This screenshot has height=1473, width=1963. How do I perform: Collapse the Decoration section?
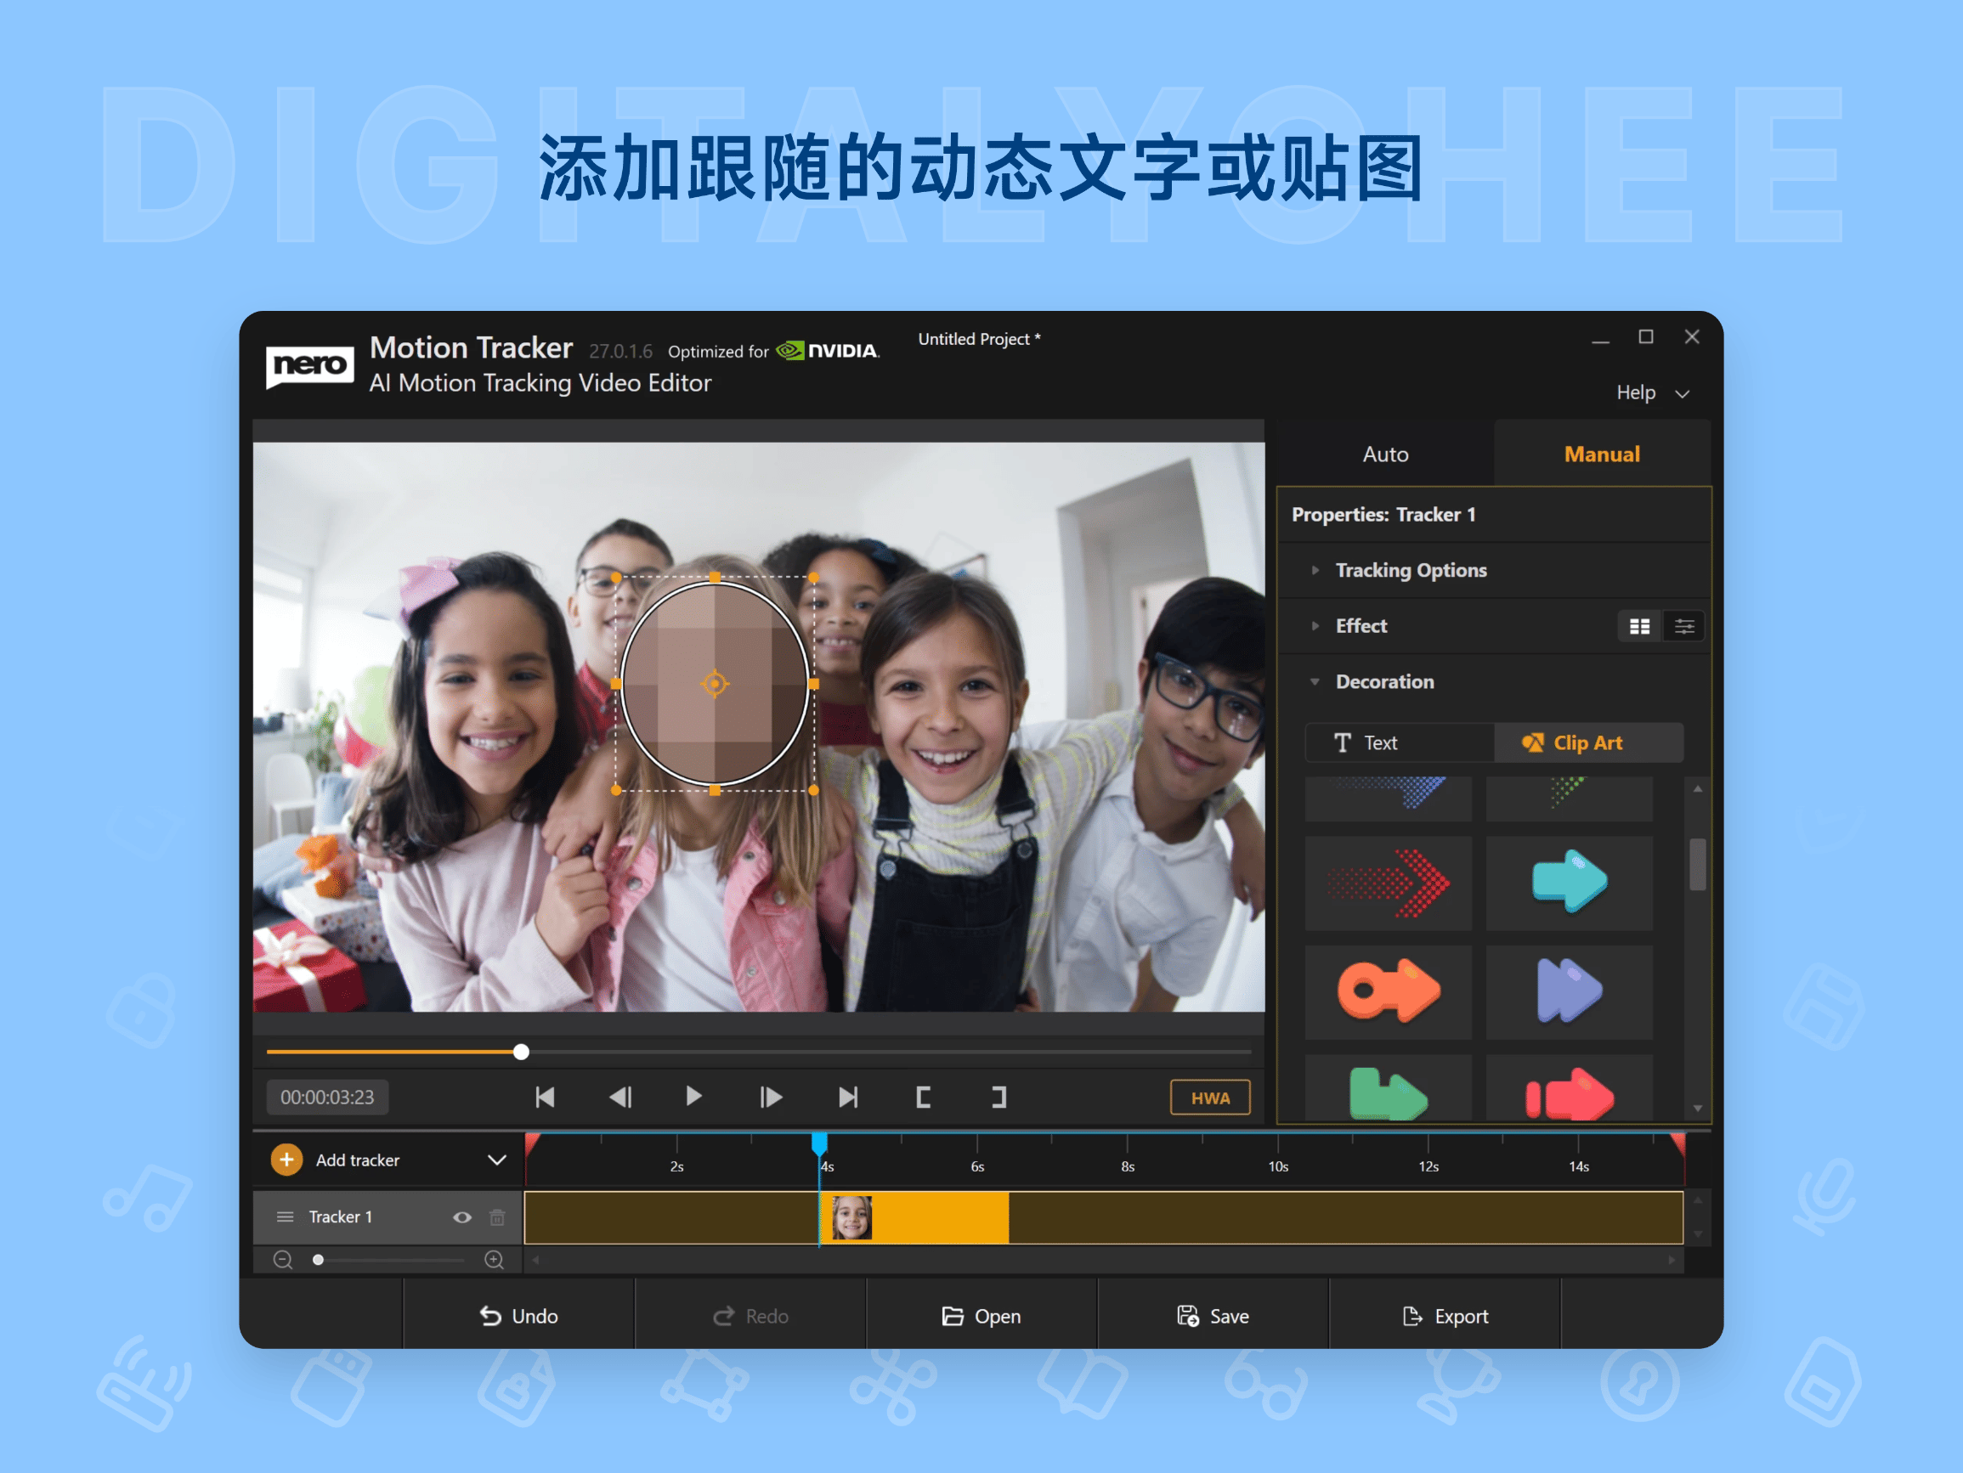click(1316, 681)
